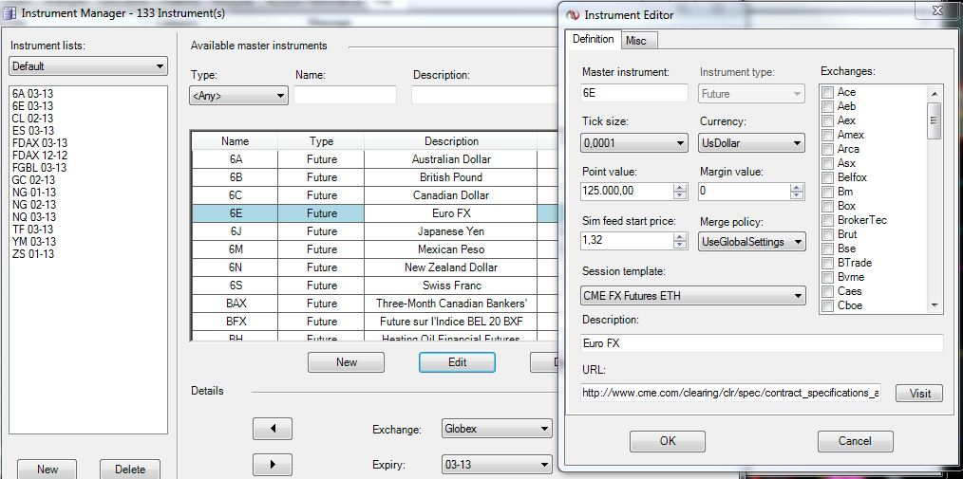The width and height of the screenshot is (963, 479).
Task: Check the Belfox exchange checkbox
Action: tap(828, 178)
